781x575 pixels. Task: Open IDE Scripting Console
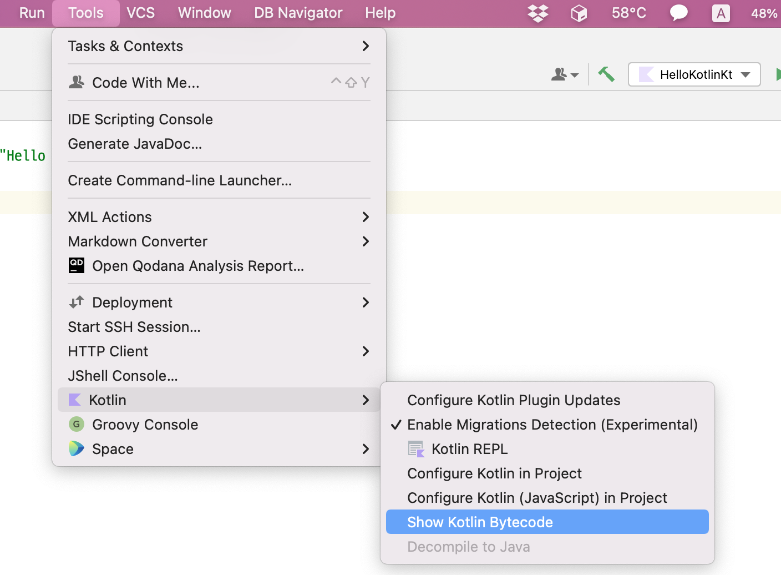point(219,119)
